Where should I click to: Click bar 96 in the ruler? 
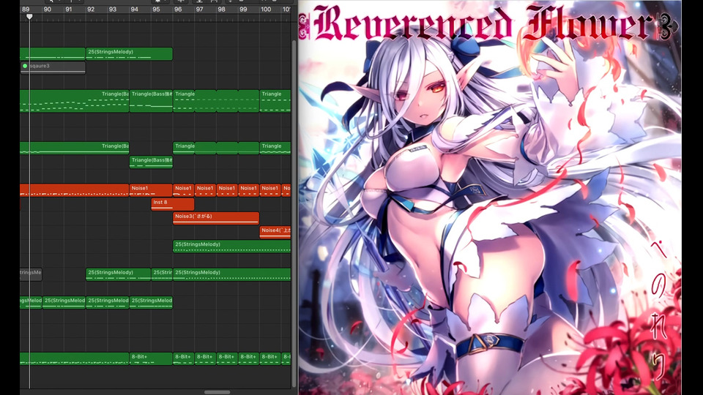pyautogui.click(x=178, y=9)
